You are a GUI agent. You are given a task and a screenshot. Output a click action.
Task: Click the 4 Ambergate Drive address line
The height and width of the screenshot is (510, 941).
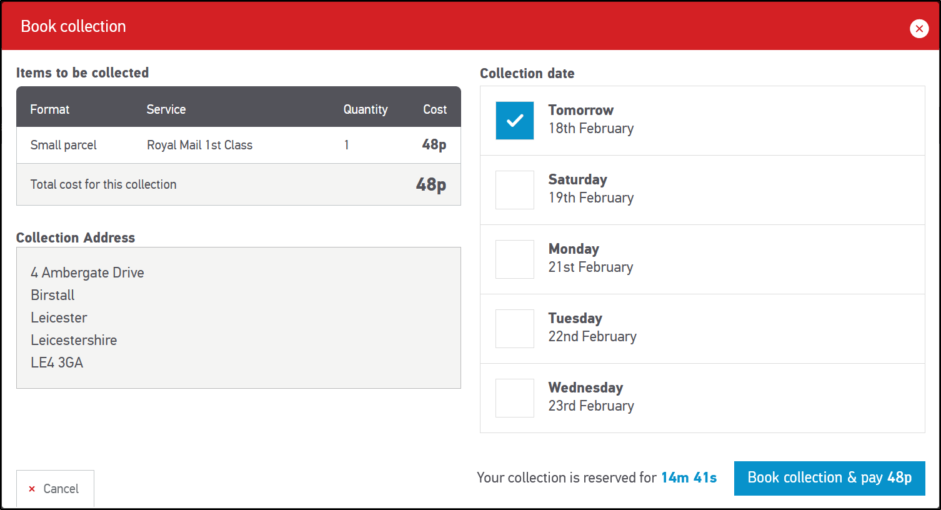[87, 272]
